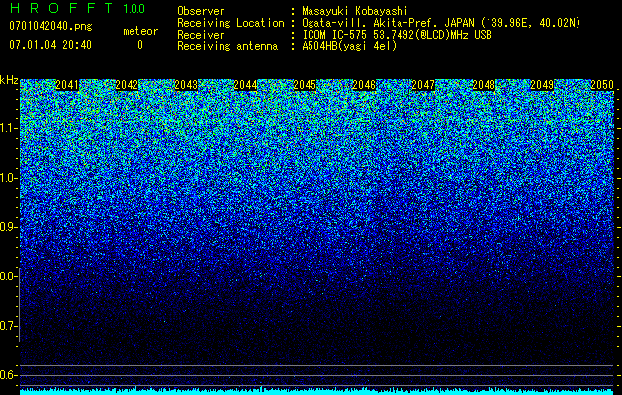622x395 pixels.
Task: Click the HROFFT 1.0.0 title text
Action: click(77, 8)
